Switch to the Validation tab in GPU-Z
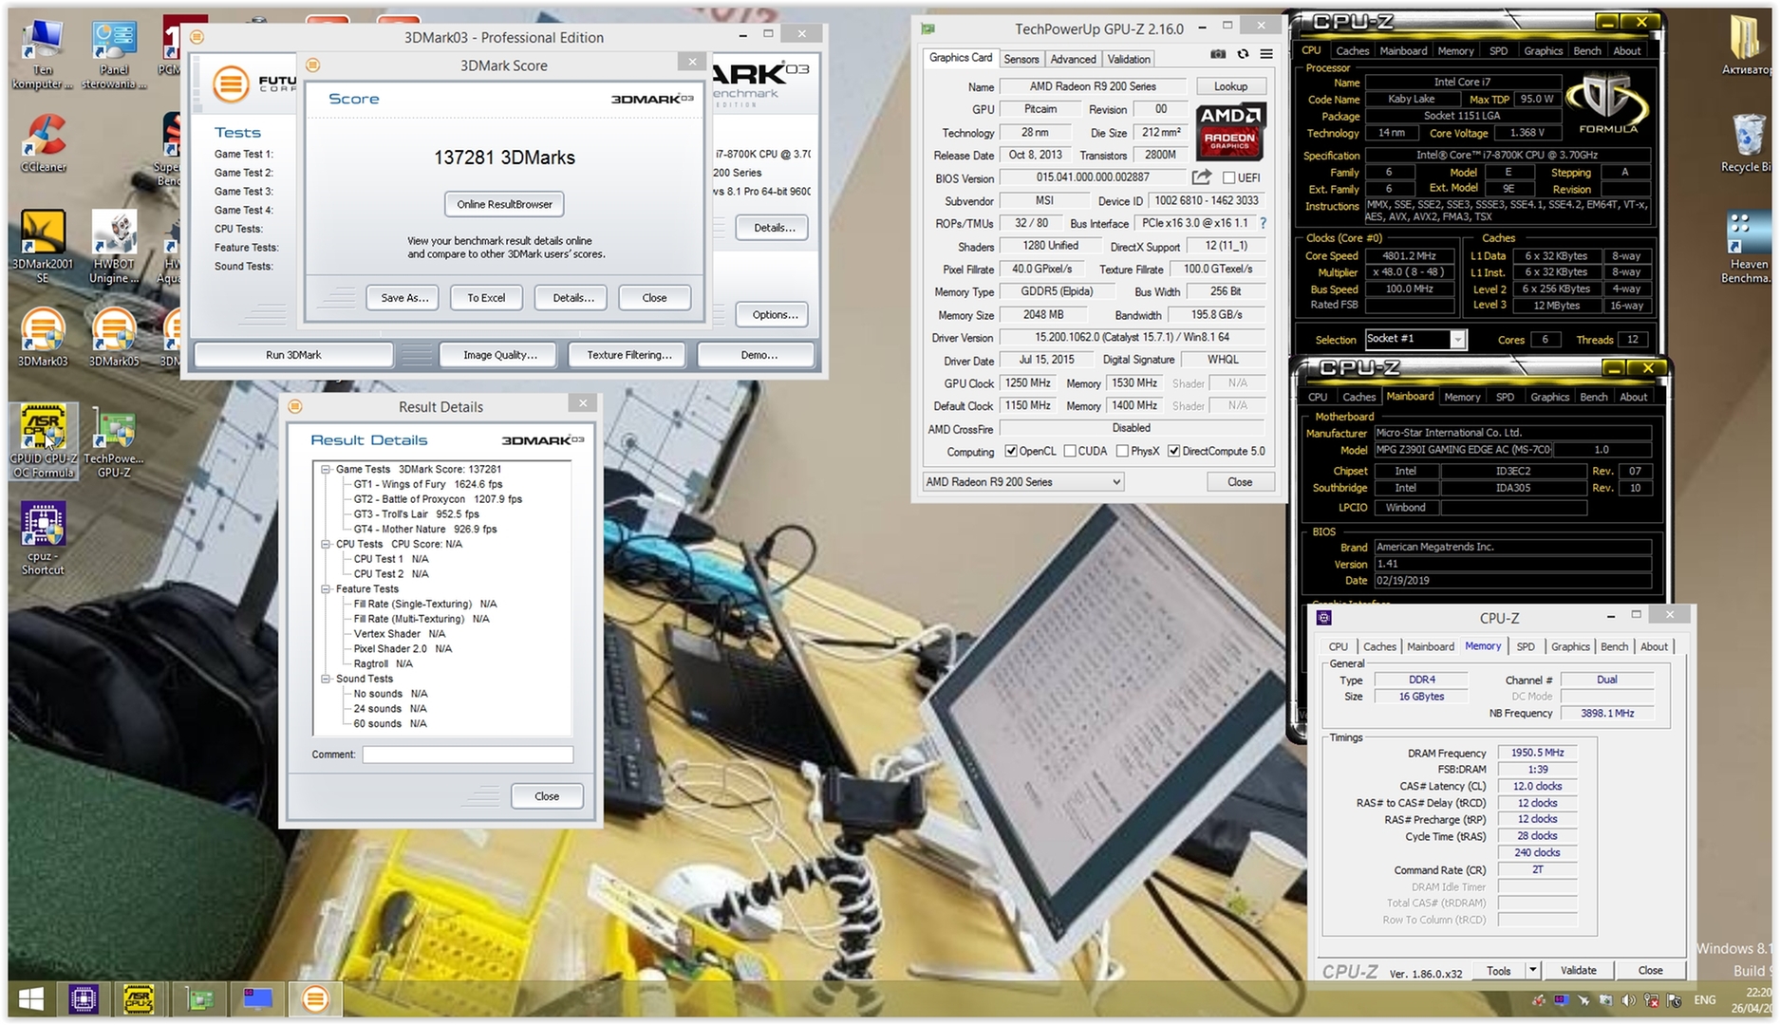1780x1025 pixels. (x=1129, y=59)
